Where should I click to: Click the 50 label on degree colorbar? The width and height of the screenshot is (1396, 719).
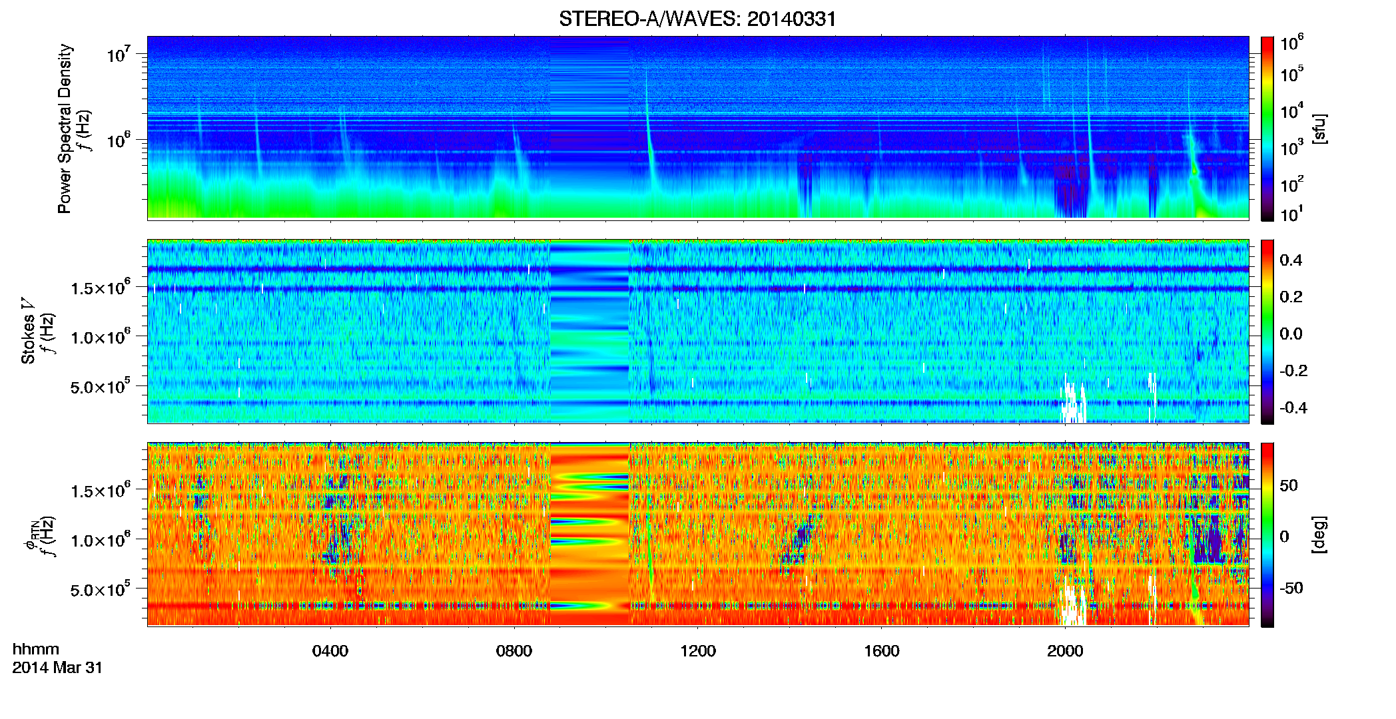click(x=1289, y=485)
